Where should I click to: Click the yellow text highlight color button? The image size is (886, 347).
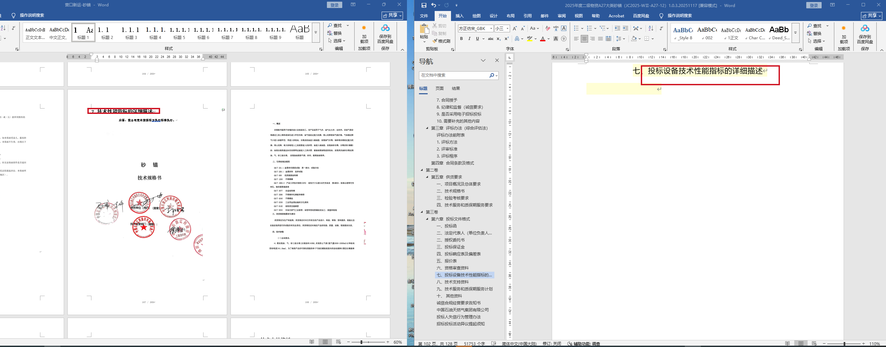tap(530, 39)
